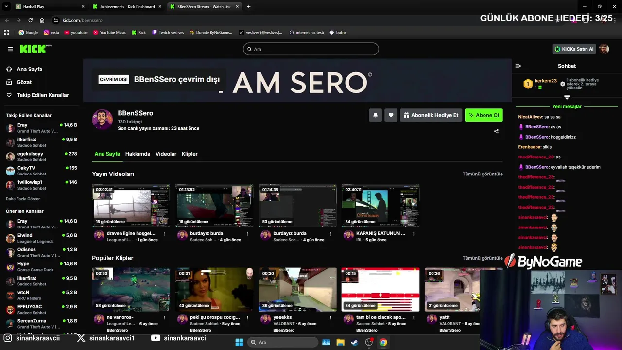Open Takip Edilen Kanallar in sidebar
622x350 pixels.
point(37,95)
